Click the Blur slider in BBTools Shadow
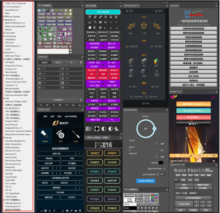220x213 pixels. click(x=142, y=150)
